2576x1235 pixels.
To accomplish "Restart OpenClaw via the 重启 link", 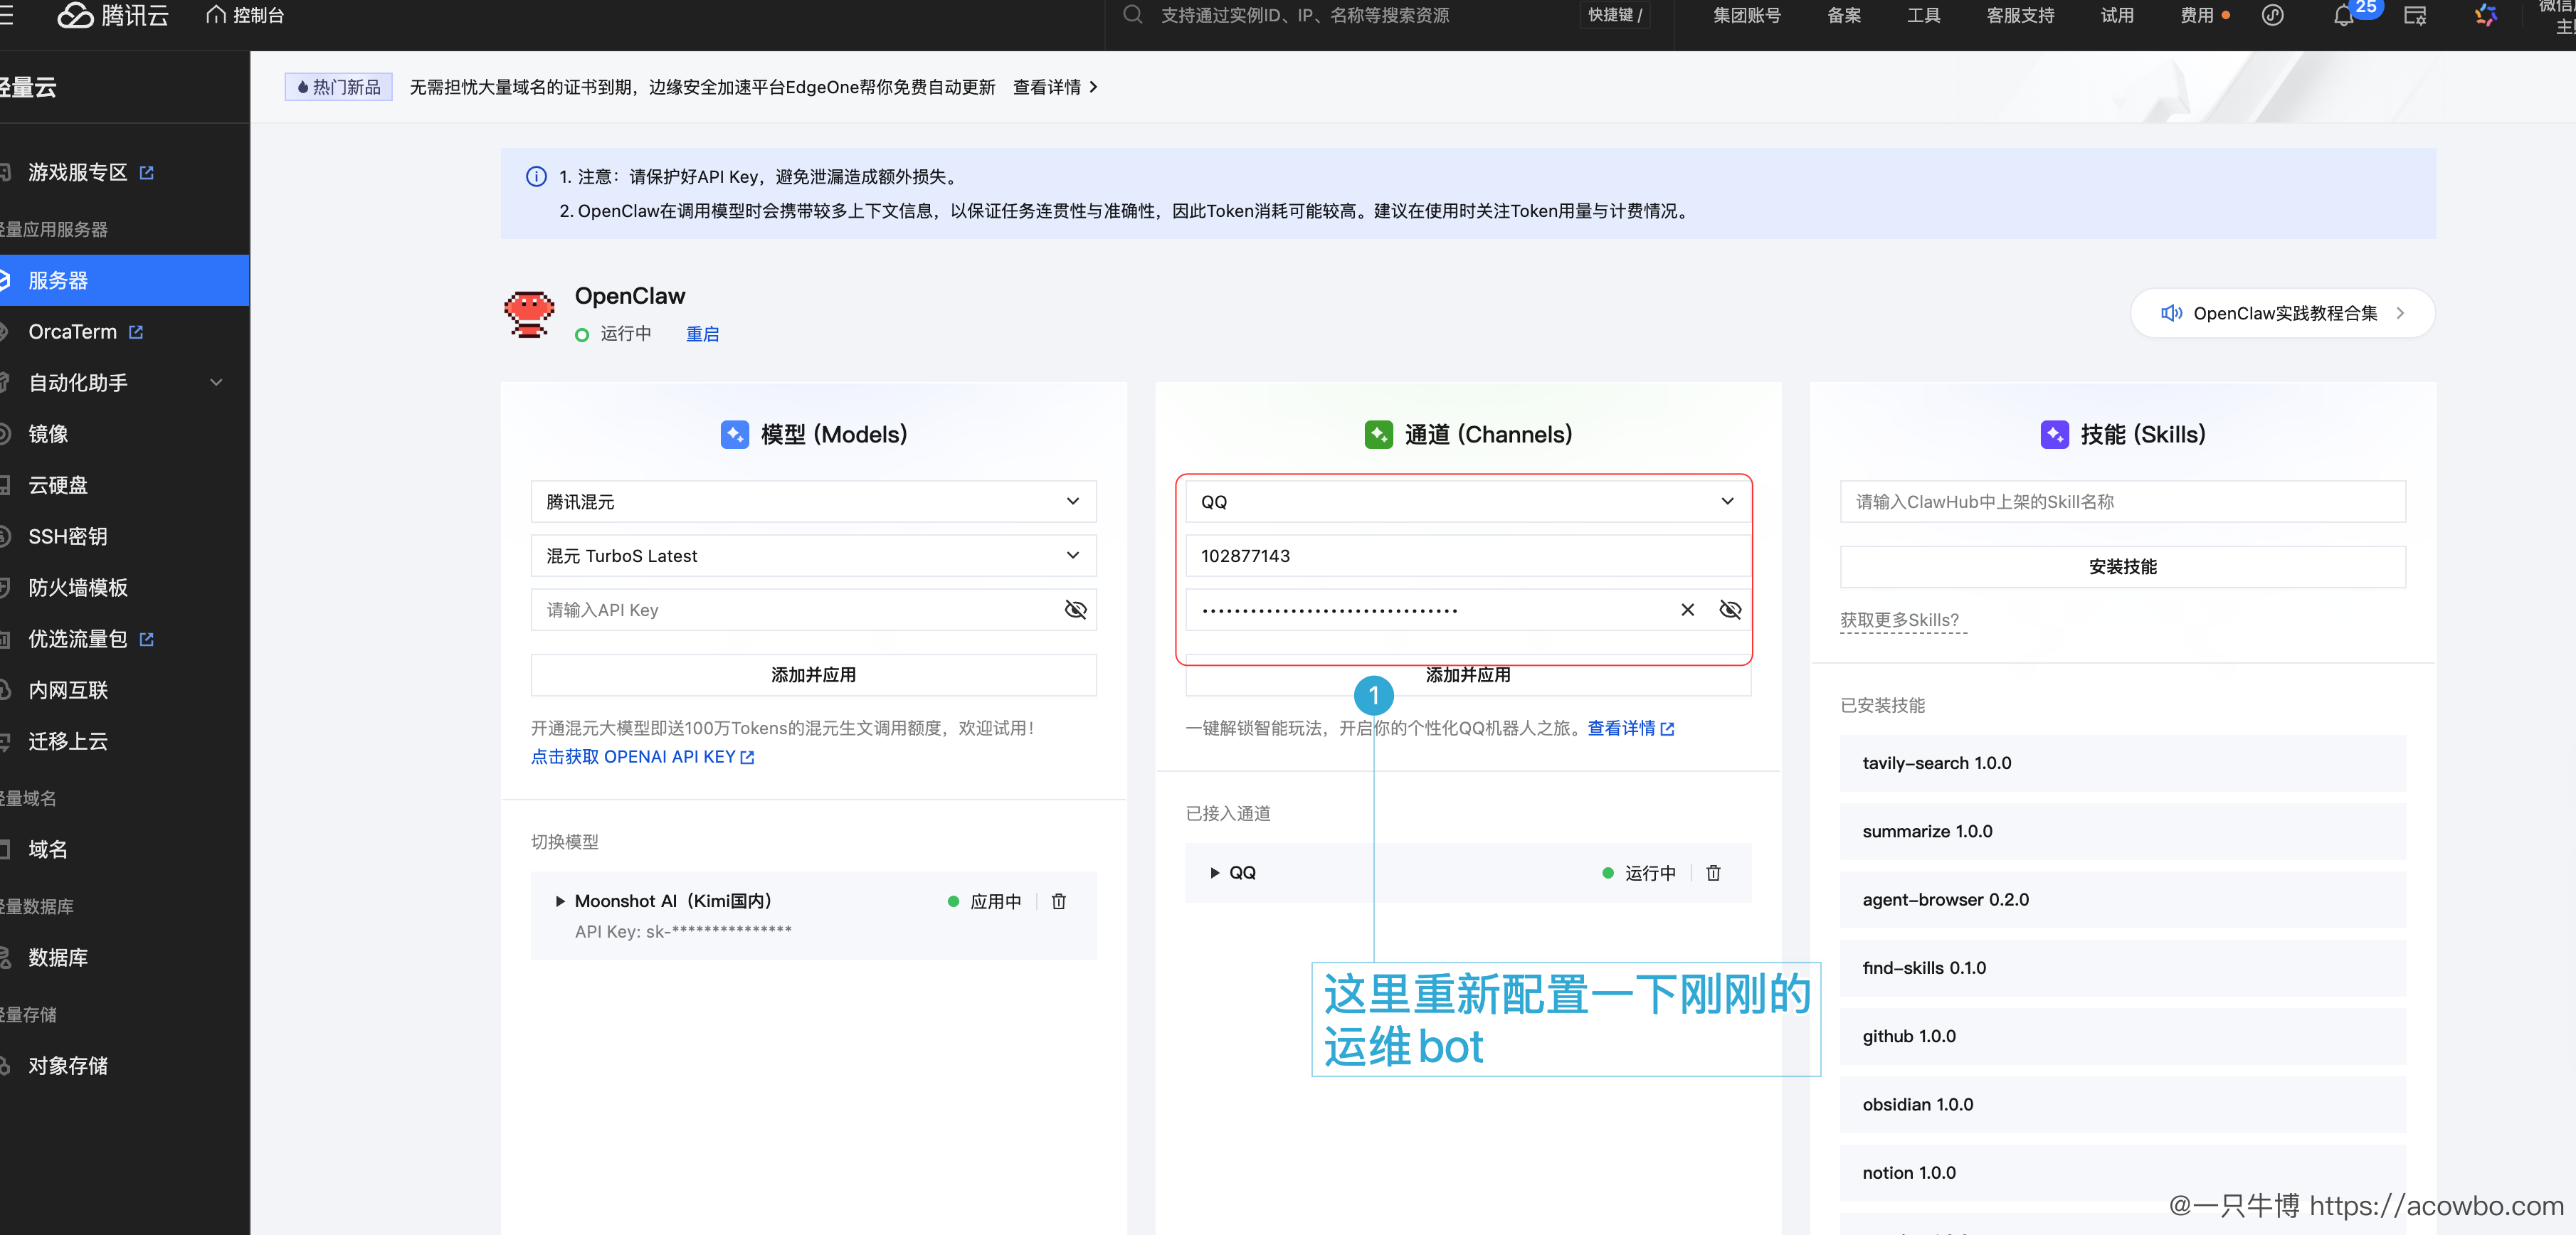I will point(703,333).
